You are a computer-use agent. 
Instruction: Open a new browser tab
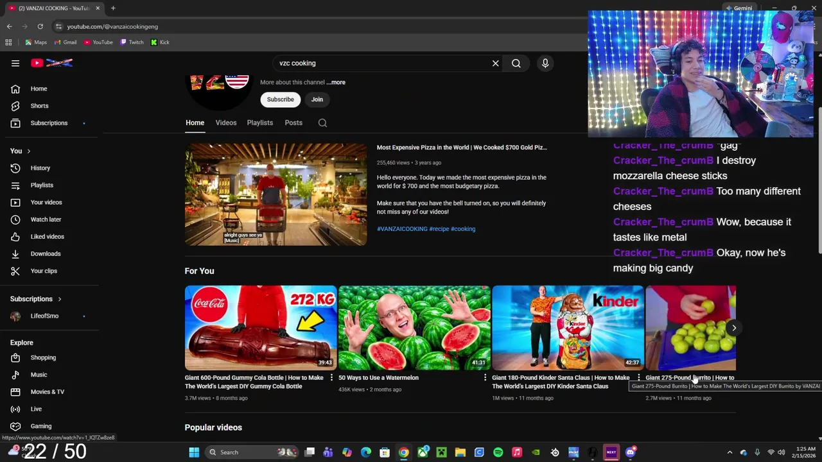click(x=113, y=8)
